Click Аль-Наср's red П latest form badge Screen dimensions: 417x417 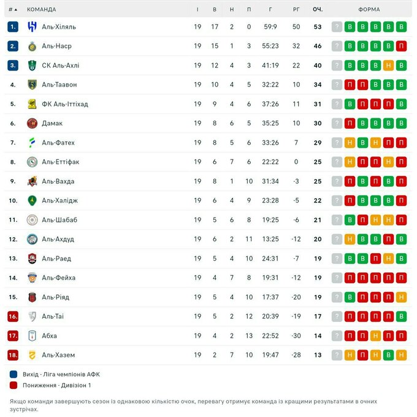pyautogui.click(x=401, y=46)
